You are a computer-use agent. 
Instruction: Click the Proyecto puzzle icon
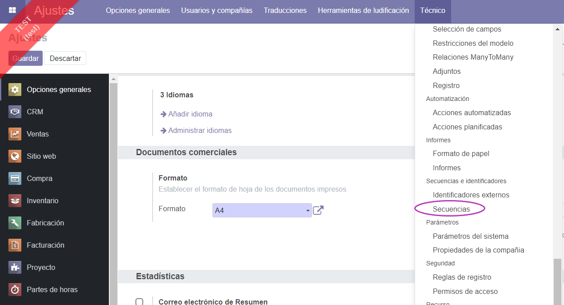(x=15, y=267)
